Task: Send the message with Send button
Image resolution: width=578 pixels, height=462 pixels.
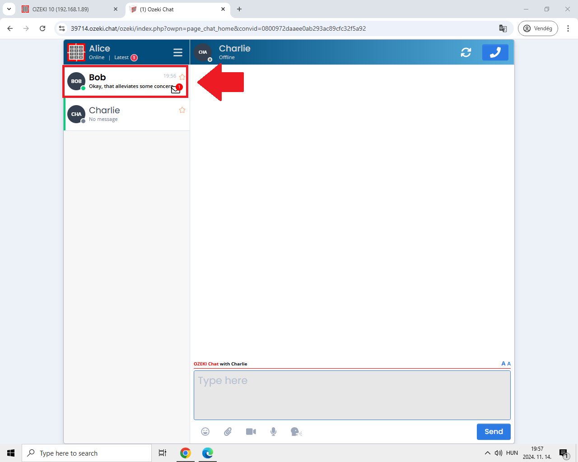Action: tap(494, 432)
